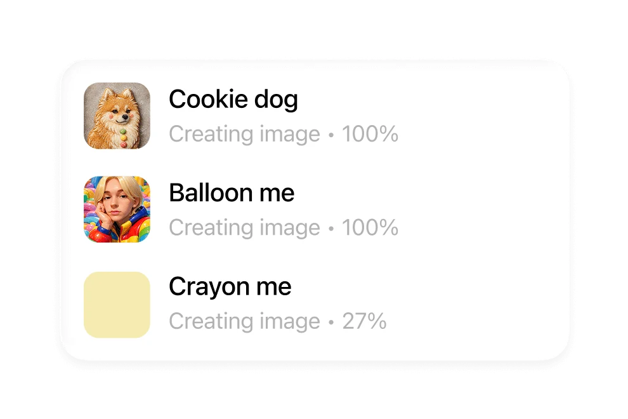Click the Balloon me title text
The image size is (628, 419).
pos(231,192)
